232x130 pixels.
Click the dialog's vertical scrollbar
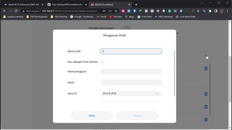(174, 73)
